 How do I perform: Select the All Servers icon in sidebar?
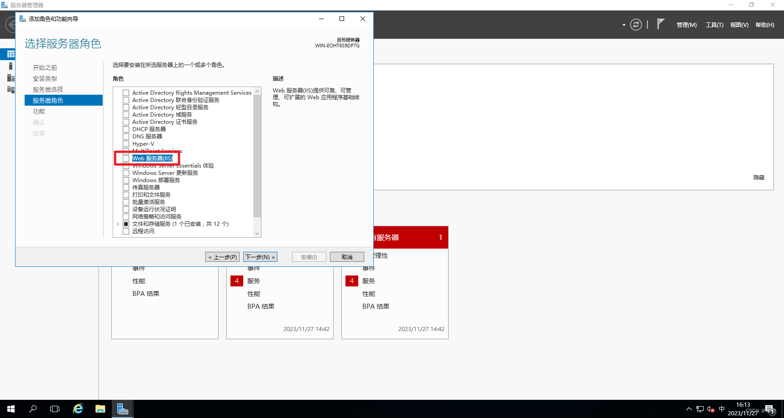click(x=10, y=78)
